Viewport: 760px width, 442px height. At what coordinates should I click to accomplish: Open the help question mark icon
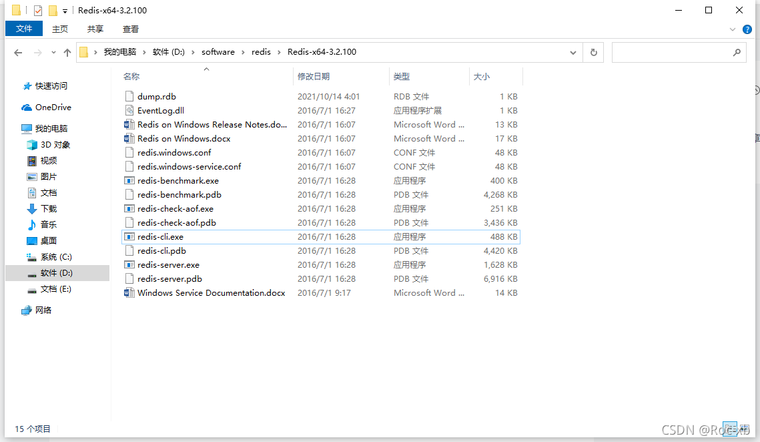click(747, 29)
